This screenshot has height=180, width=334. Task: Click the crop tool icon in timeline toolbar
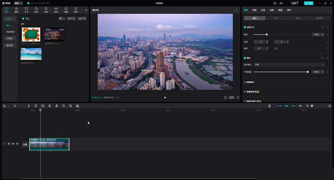[x=70, y=106]
